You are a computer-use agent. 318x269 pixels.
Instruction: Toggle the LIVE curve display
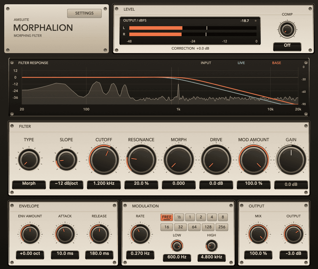pyautogui.click(x=241, y=63)
